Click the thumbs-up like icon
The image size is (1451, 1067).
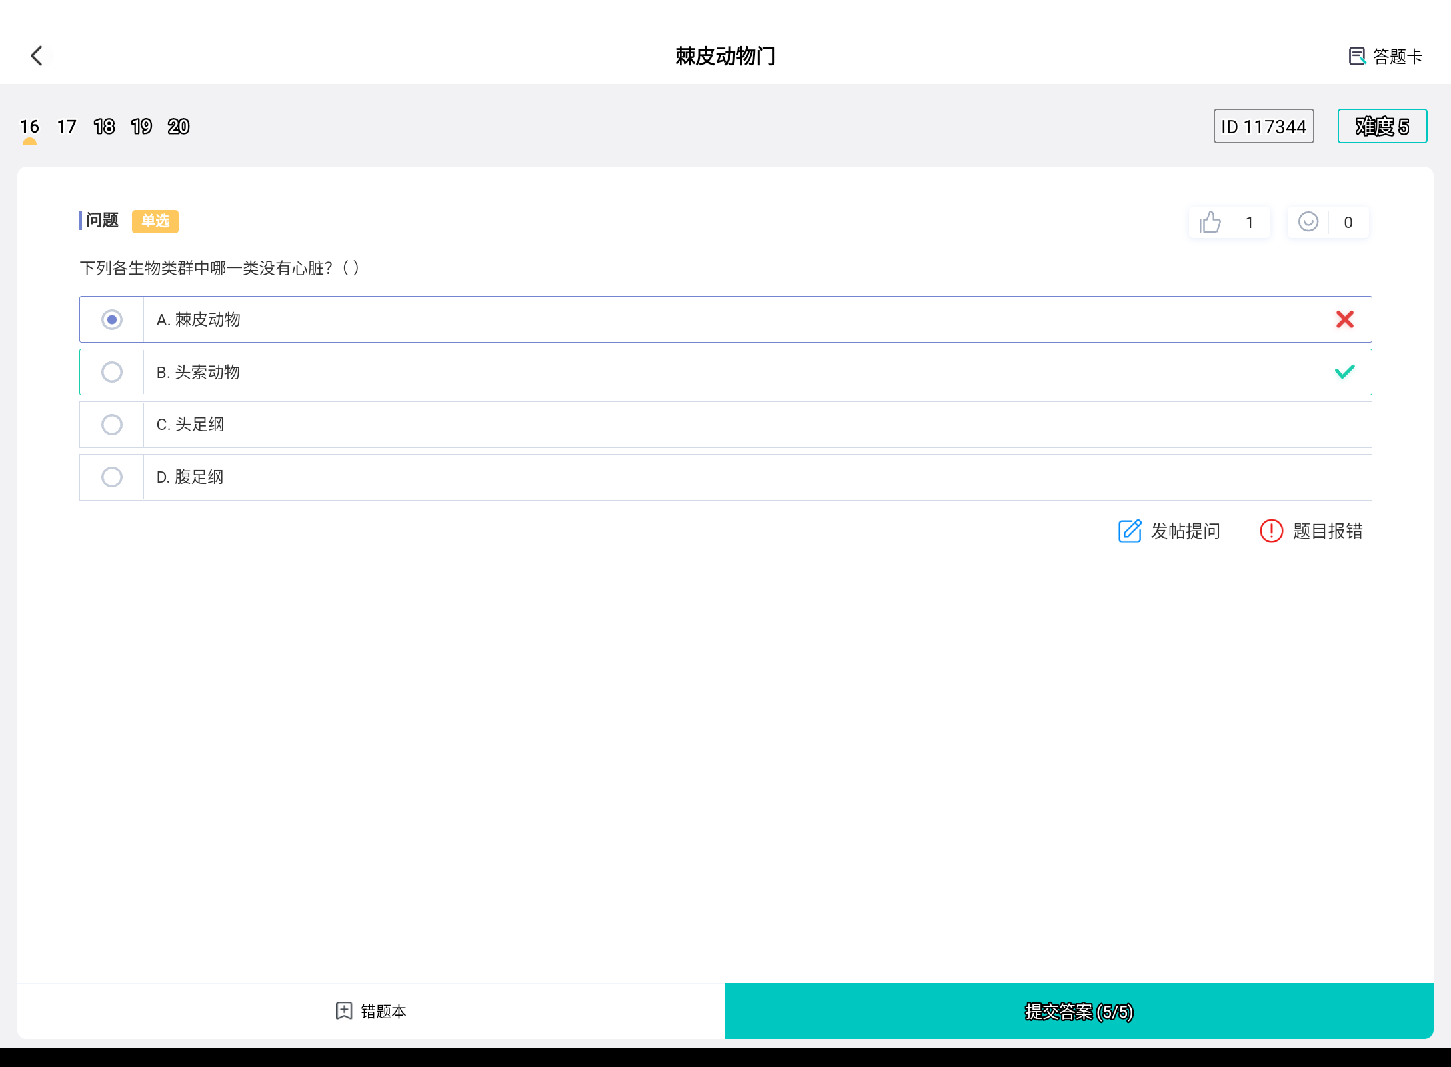pyautogui.click(x=1210, y=222)
